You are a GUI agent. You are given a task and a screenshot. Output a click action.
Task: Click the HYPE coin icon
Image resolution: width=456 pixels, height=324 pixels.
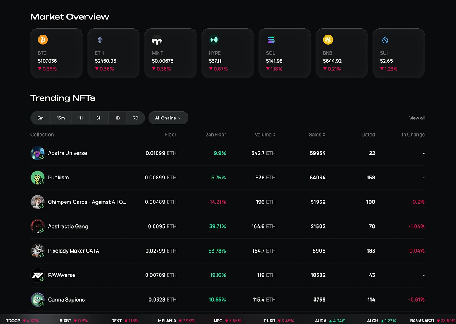[214, 39]
